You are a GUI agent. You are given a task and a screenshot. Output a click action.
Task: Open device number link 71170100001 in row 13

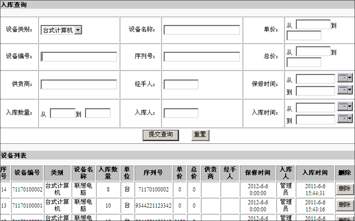click(27, 205)
